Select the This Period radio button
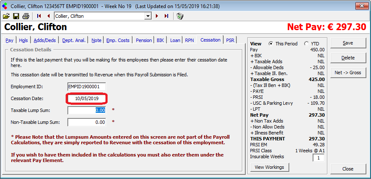 271,44
